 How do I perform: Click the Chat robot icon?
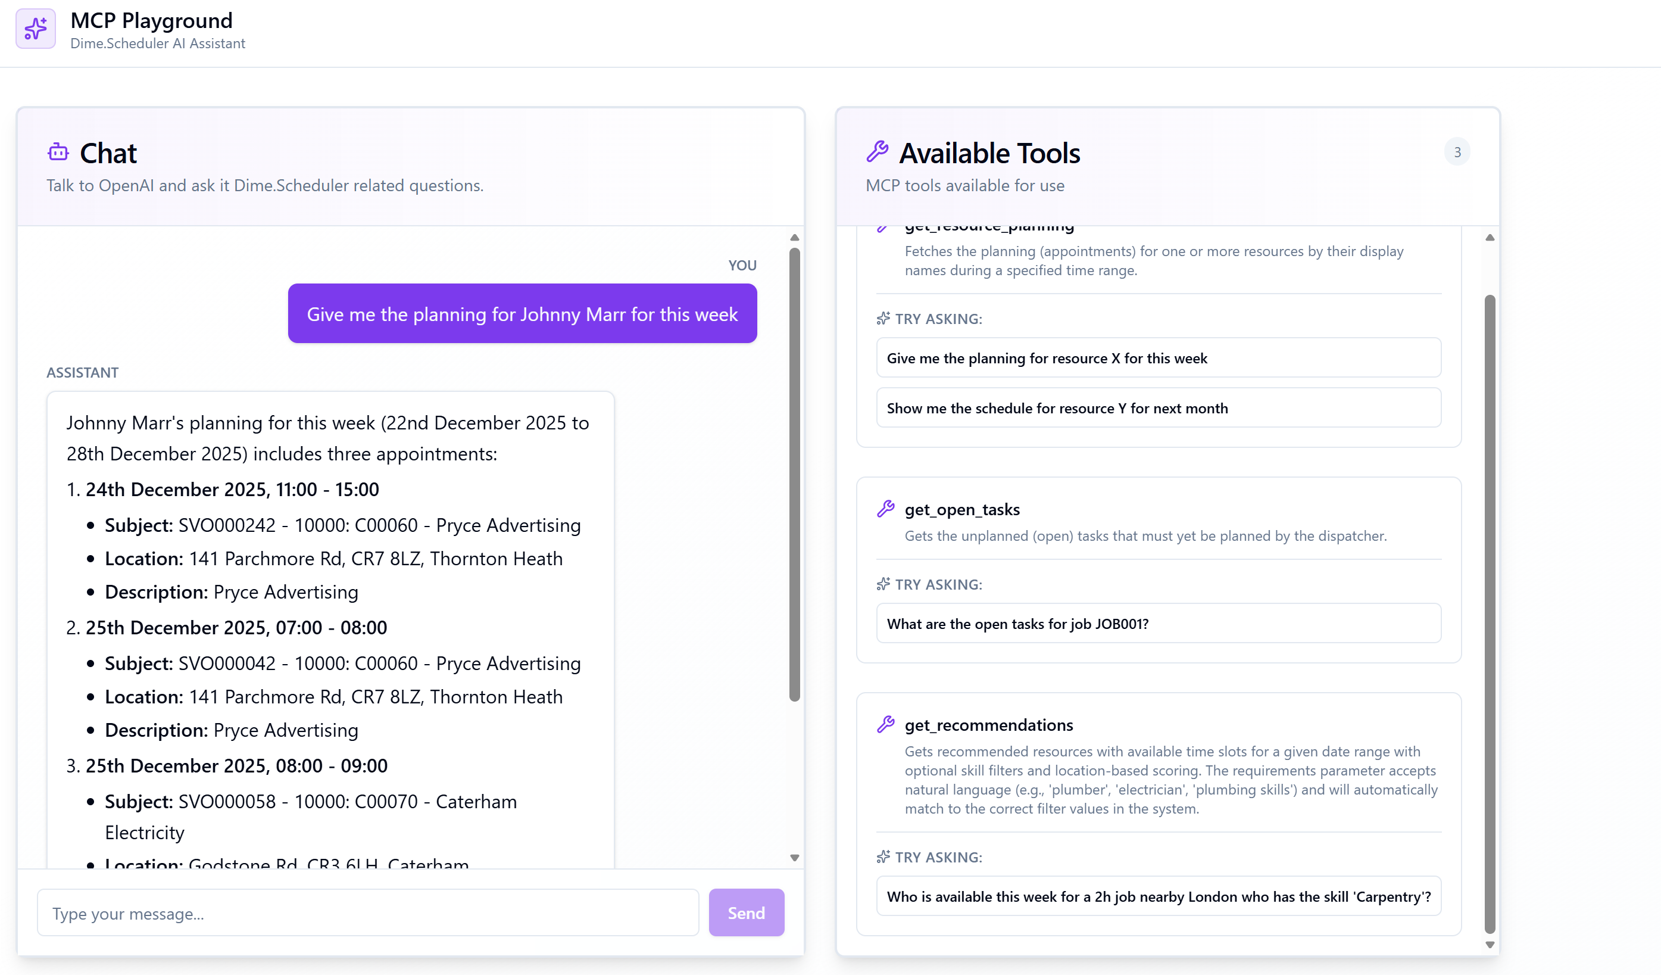[58, 152]
